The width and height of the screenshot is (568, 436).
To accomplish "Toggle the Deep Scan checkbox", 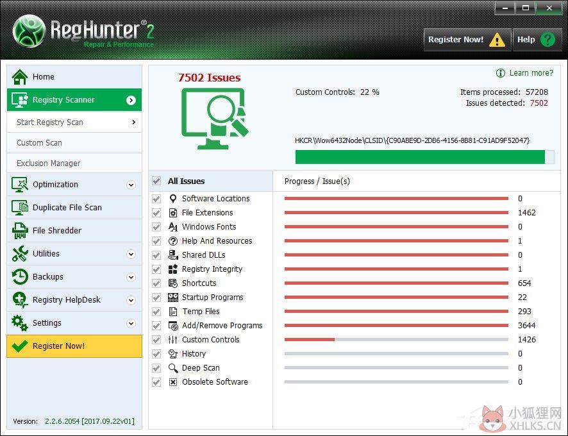I will [156, 368].
